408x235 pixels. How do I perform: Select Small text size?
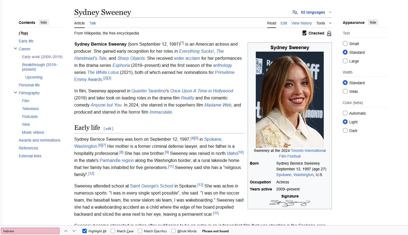pos(345,43)
